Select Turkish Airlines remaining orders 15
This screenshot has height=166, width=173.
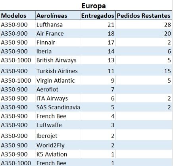(x=144, y=71)
